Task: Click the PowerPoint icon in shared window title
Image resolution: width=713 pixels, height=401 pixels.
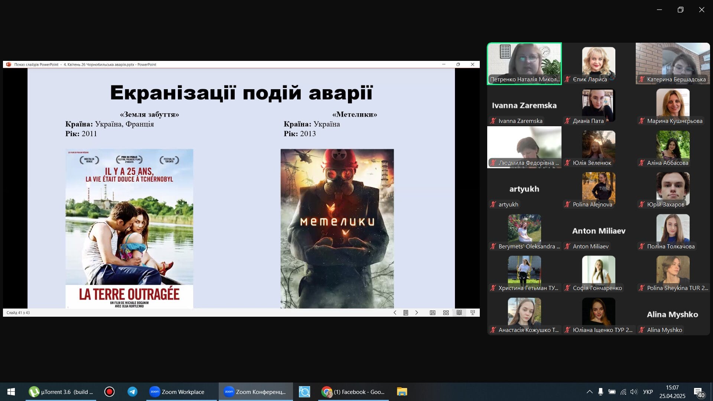Action: (x=9, y=64)
